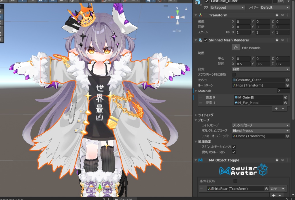Viewport: 295px width, 200px height.
Task: Toggle the 静的 static checkbox
Action: click(x=275, y=1)
